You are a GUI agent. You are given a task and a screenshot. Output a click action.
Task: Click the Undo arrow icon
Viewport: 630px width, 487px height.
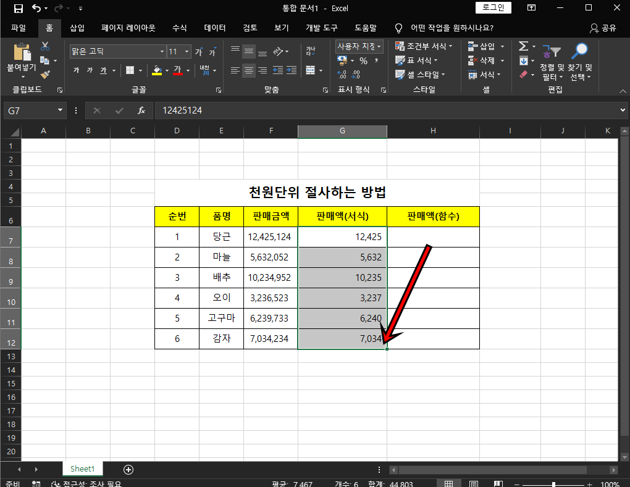click(36, 8)
